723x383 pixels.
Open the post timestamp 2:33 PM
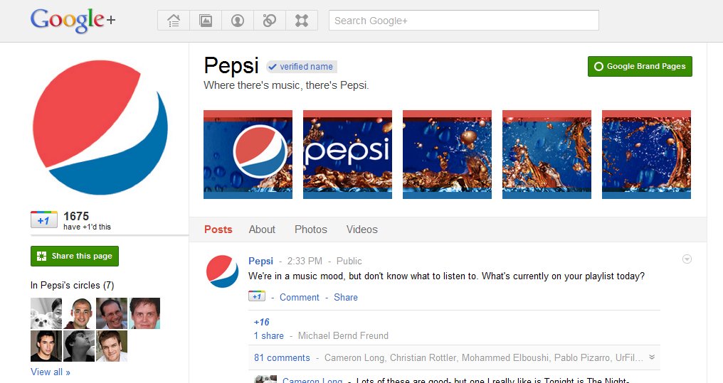(x=305, y=261)
